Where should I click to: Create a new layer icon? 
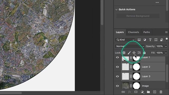tap(155, 92)
